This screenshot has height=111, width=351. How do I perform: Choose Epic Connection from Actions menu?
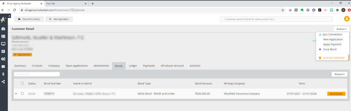332,34
